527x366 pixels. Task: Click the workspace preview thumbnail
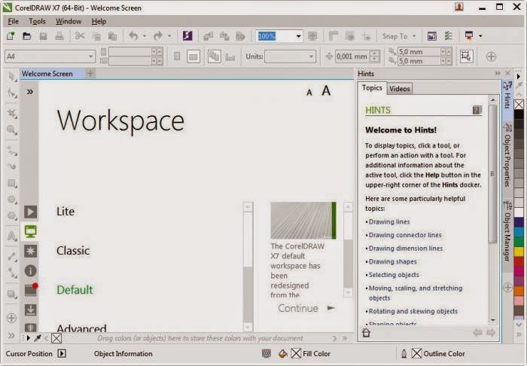(303, 221)
